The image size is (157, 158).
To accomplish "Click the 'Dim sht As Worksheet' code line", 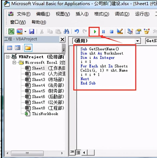I will pos(102,53).
